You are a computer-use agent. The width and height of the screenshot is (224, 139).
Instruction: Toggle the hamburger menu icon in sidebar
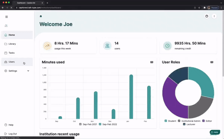(x=7, y=17)
